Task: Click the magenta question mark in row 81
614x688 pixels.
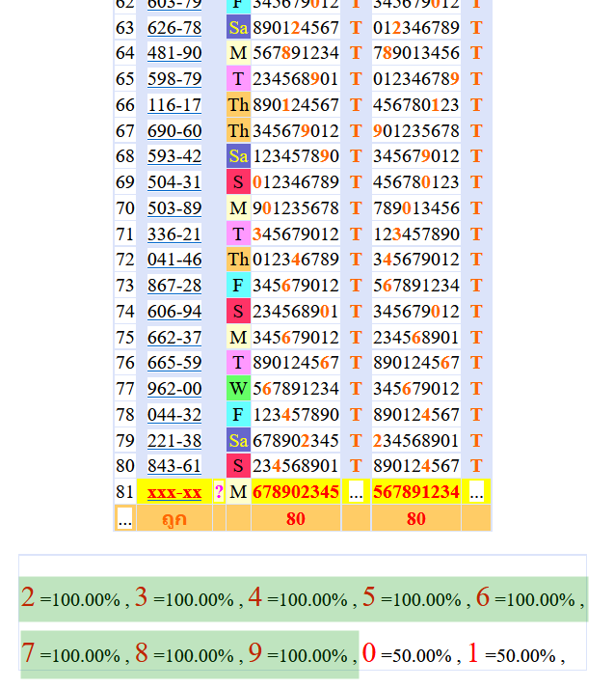Action: [219, 492]
